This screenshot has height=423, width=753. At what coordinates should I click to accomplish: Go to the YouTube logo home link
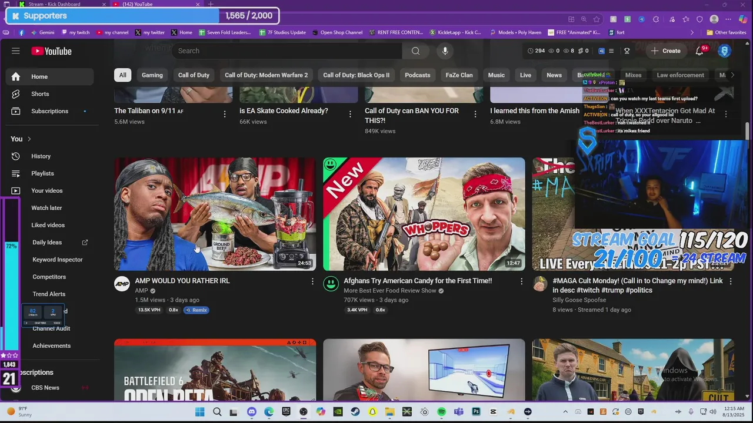51,51
